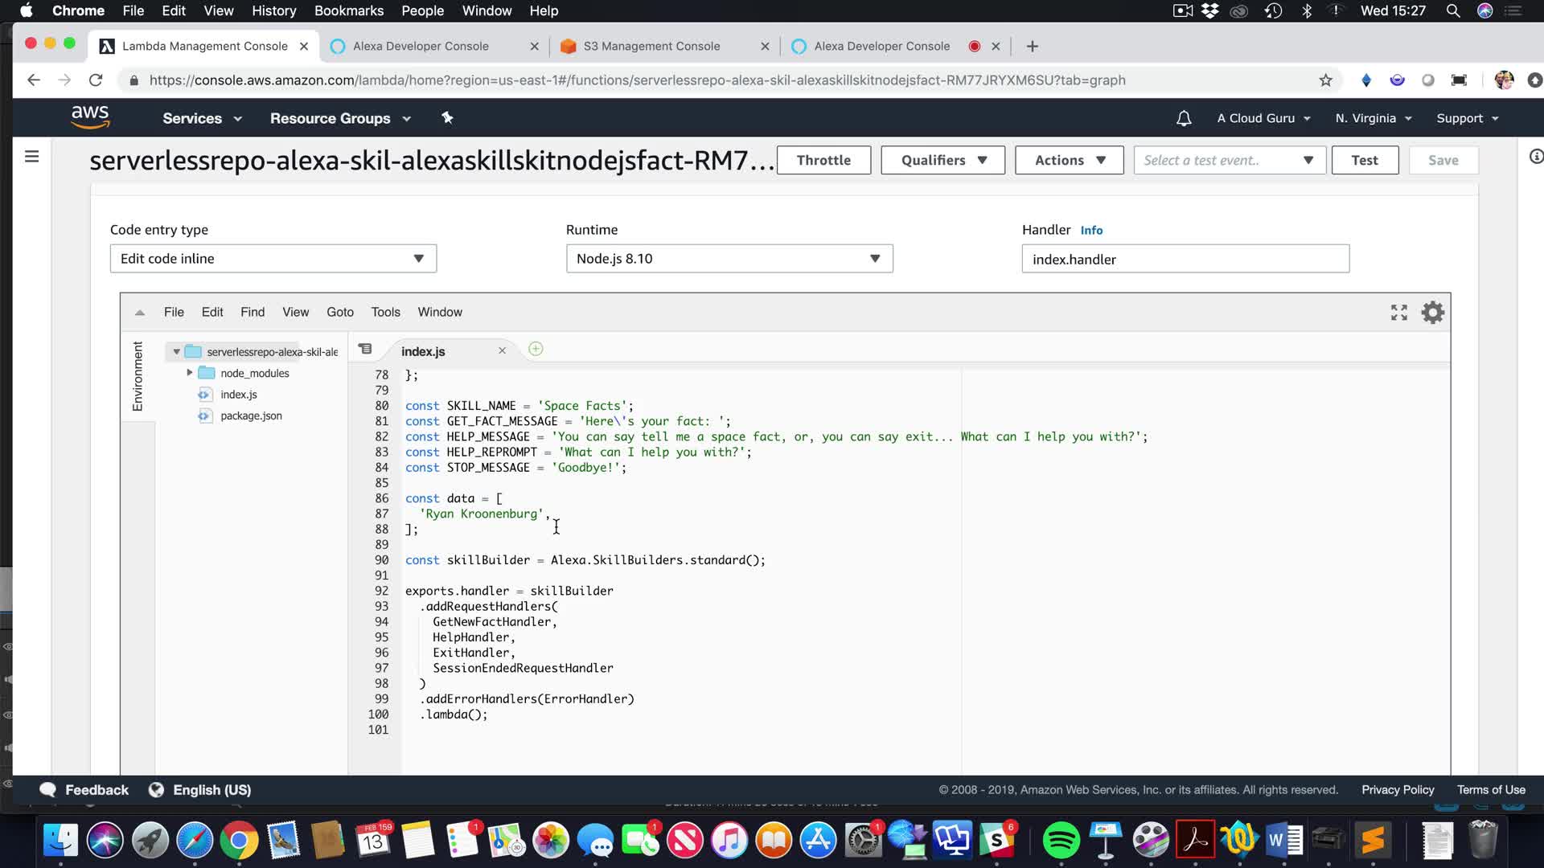Toggle editor fullscreen mode icon
The image size is (1544, 868).
coord(1398,313)
